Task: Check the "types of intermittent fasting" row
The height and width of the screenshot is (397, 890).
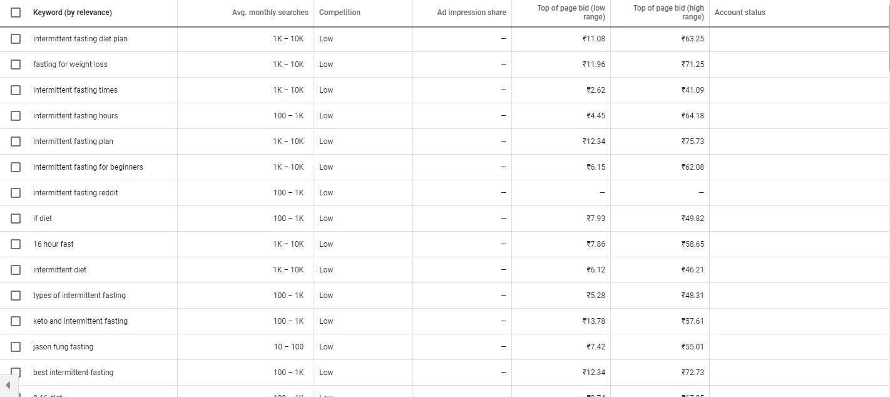Action: [x=16, y=296]
